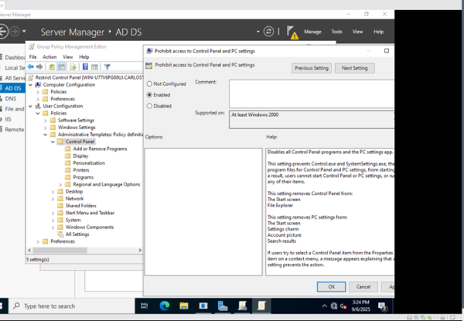Click the filter funnel icon in the editor toolbar
The width and height of the screenshot is (464, 321).
[x=107, y=67]
